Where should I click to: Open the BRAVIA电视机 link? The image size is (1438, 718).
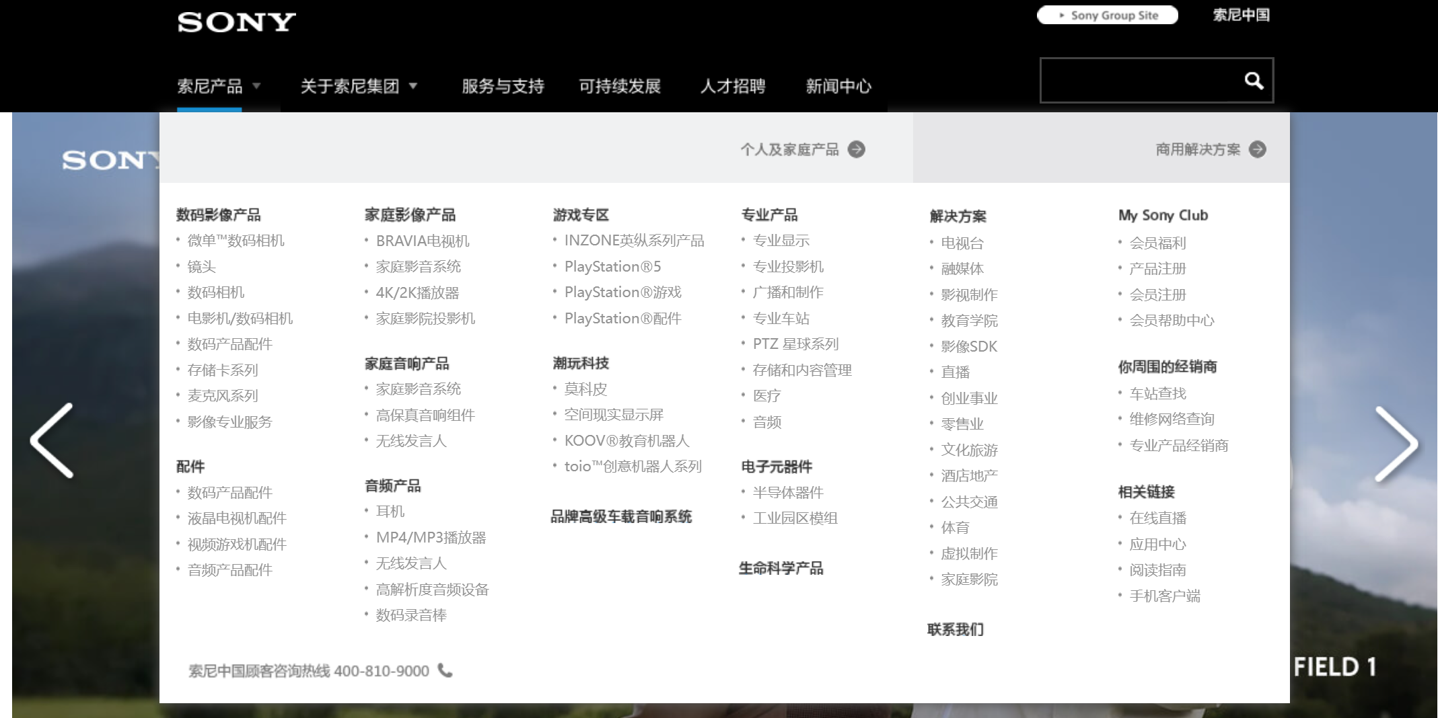click(x=423, y=241)
